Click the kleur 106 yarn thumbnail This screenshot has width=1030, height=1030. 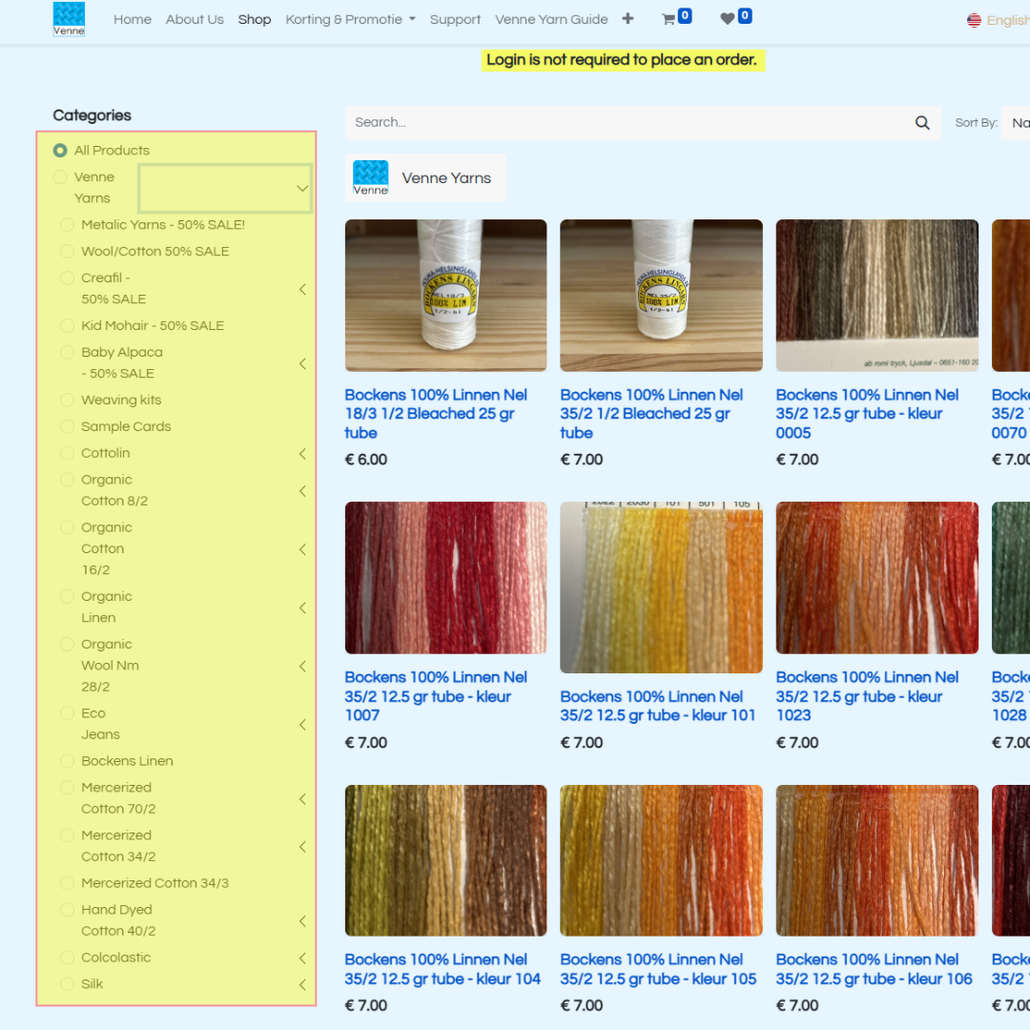[877, 860]
